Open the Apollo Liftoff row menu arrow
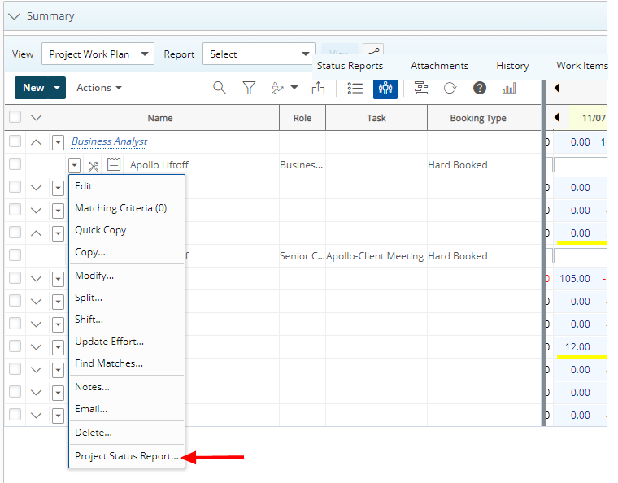This screenshot has width=618, height=483. tap(75, 165)
